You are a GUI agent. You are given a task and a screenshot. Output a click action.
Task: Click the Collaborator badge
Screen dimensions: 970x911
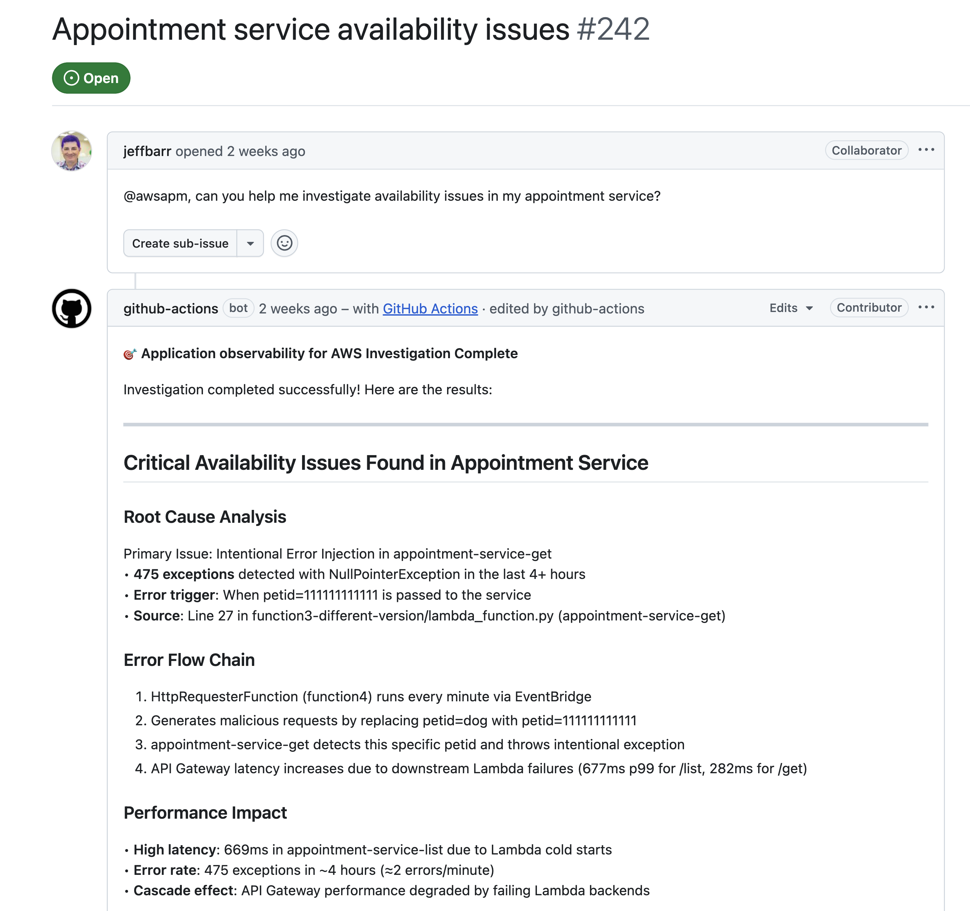[x=866, y=150]
